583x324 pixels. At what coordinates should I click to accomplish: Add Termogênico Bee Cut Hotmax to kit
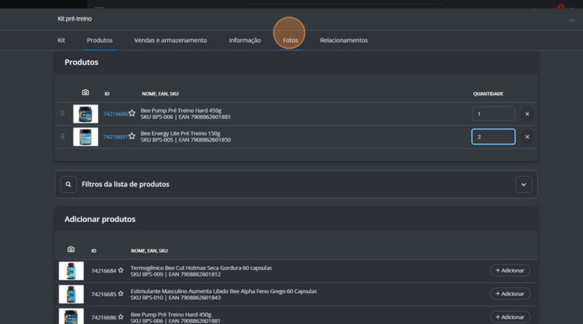click(510, 271)
